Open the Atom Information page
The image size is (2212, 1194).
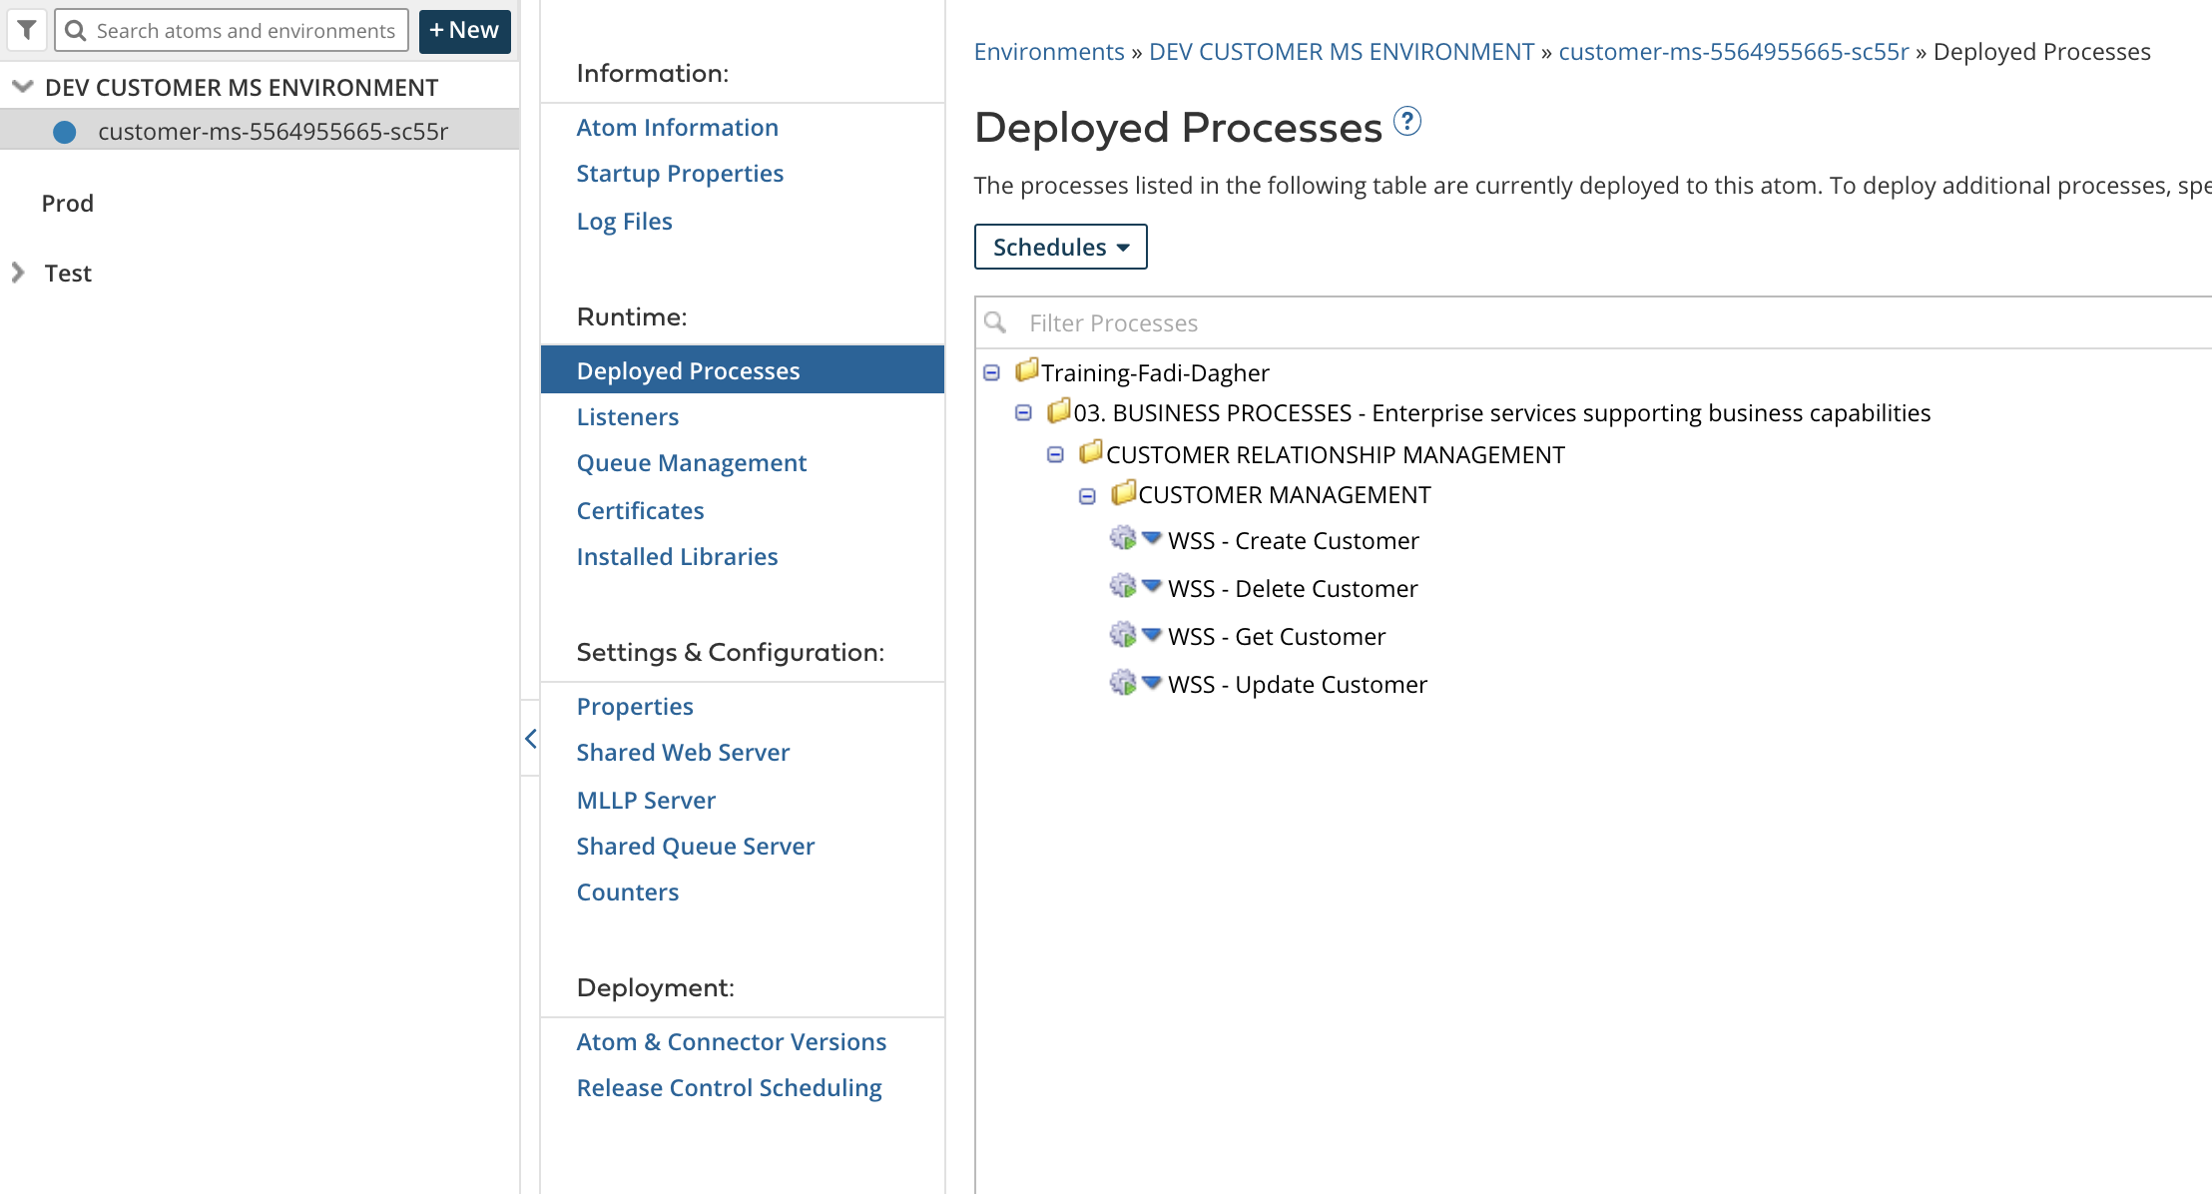click(677, 128)
